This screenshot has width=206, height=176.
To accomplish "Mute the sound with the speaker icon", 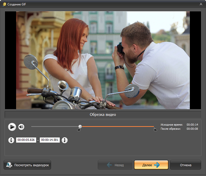I will point(21,127).
